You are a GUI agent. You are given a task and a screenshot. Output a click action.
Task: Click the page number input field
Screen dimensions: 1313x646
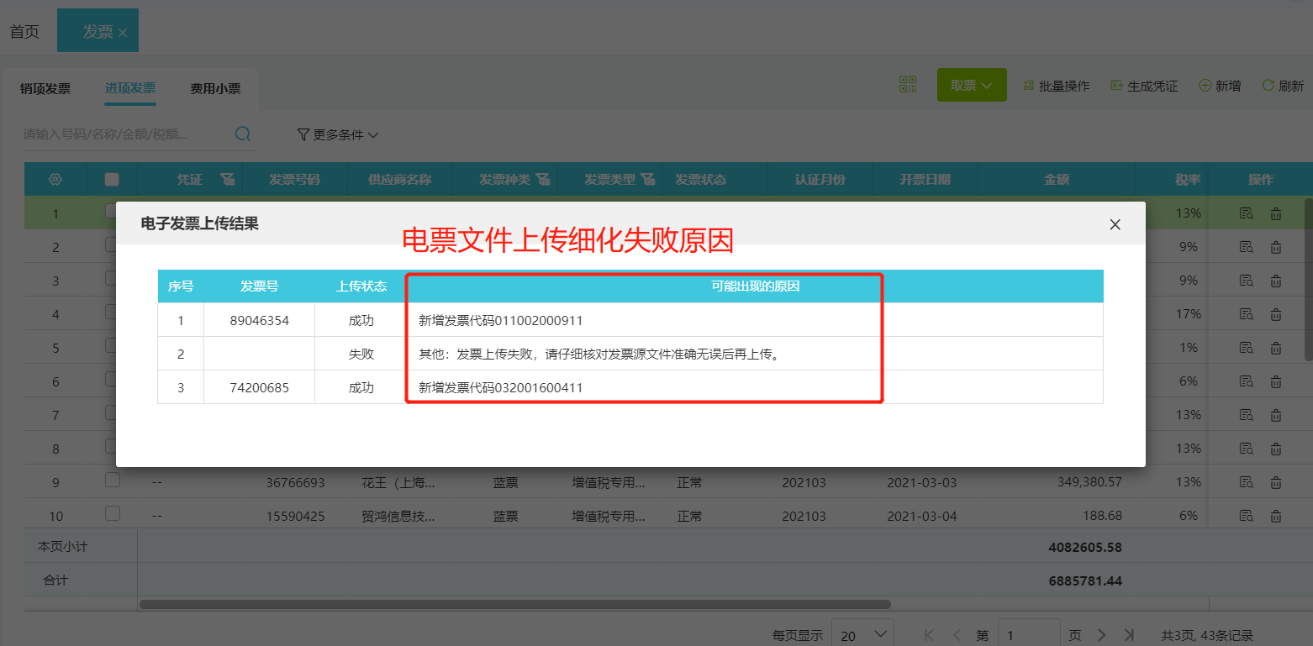(1029, 635)
